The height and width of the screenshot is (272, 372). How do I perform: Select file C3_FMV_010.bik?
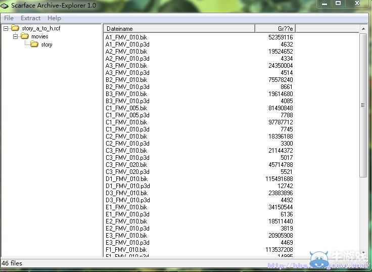(x=126, y=151)
